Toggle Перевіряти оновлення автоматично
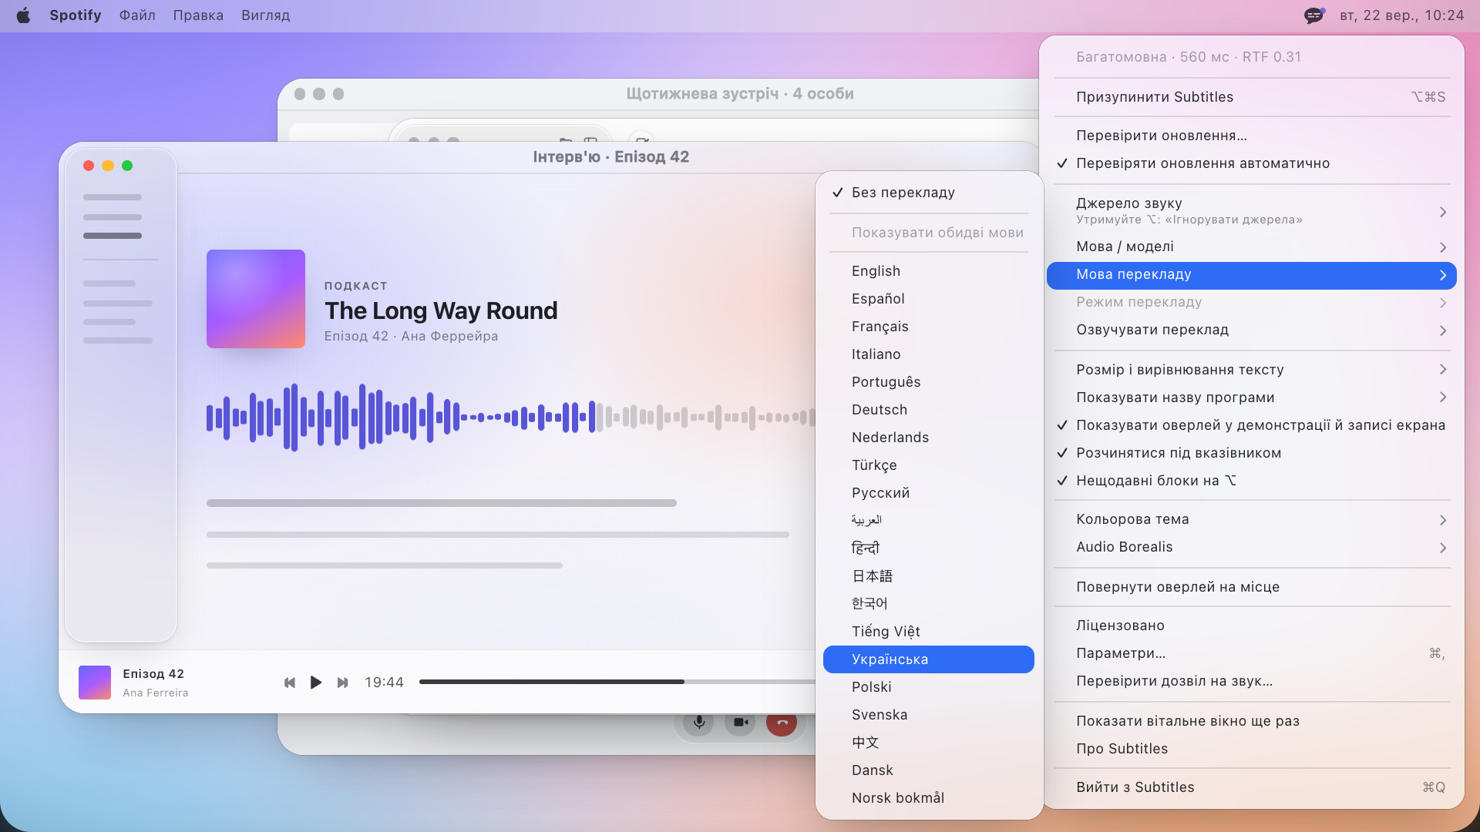Viewport: 1480px width, 832px height. pyautogui.click(x=1252, y=163)
